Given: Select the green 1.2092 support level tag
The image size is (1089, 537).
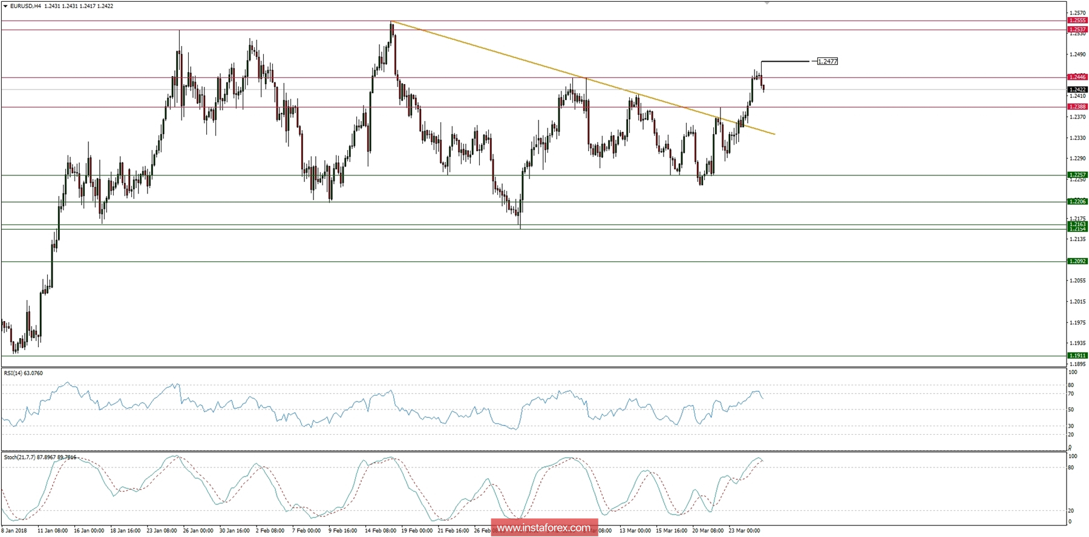Looking at the screenshot, I should (1077, 261).
